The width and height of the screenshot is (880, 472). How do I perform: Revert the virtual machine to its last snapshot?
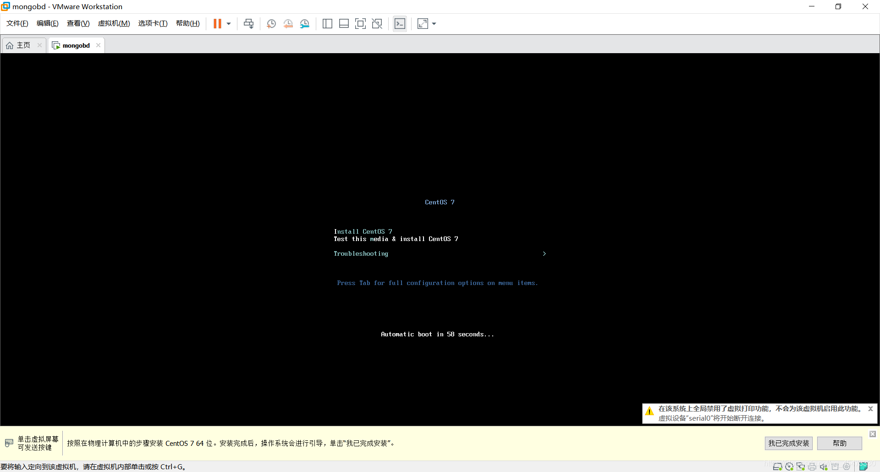[288, 23]
